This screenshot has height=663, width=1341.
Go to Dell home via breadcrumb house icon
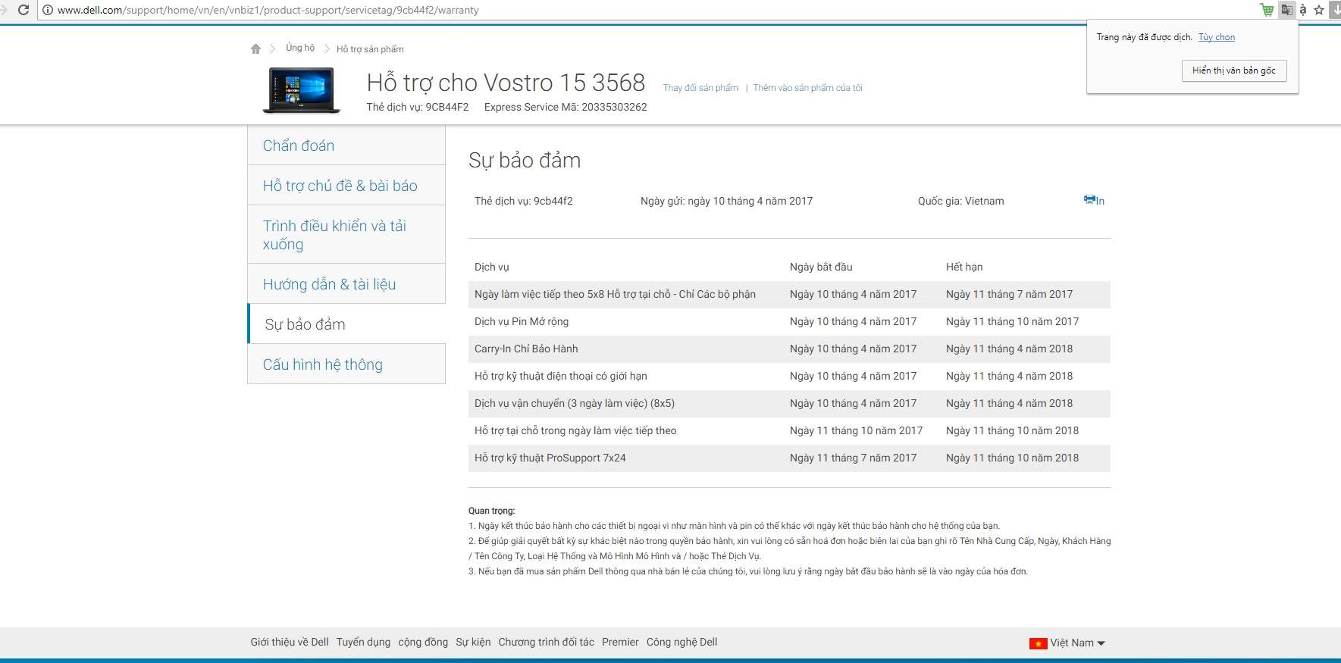pyautogui.click(x=255, y=48)
